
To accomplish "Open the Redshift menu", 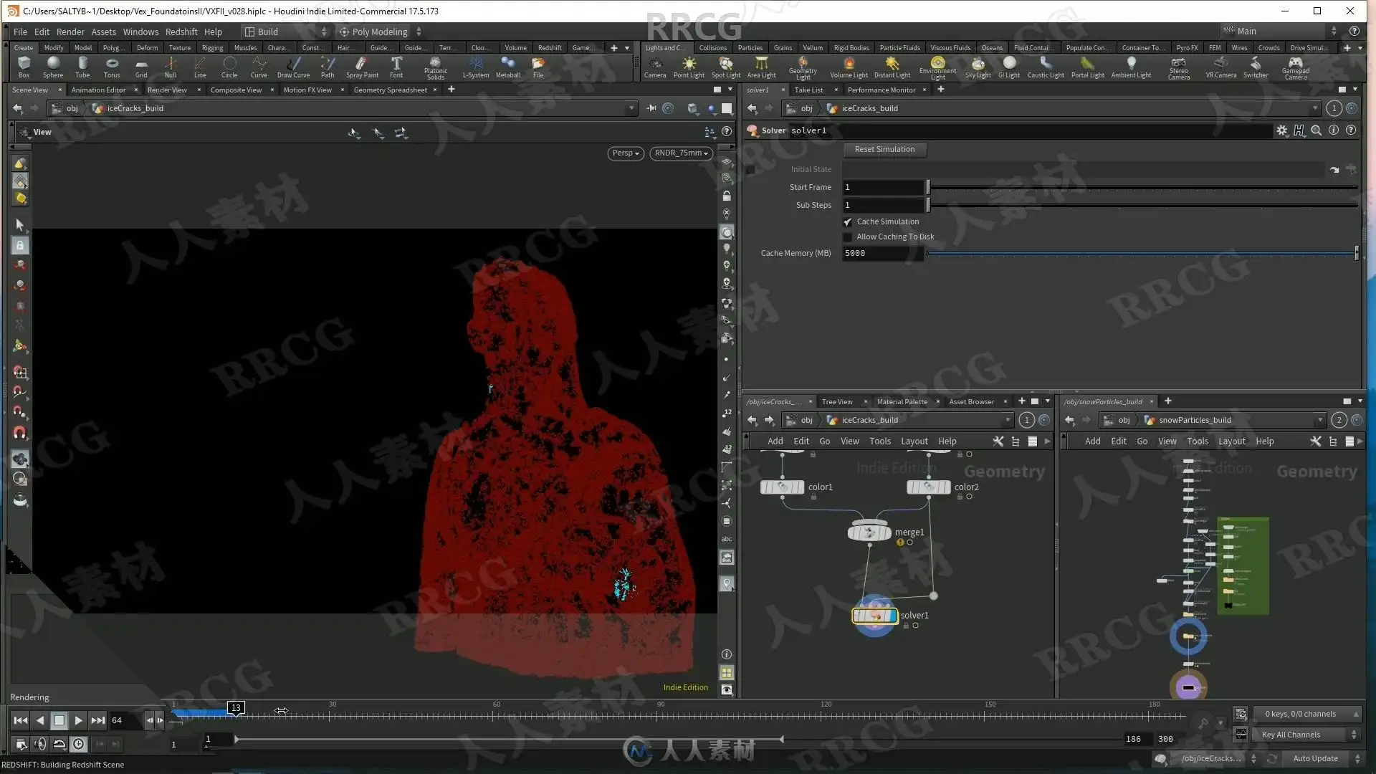I will click(181, 32).
